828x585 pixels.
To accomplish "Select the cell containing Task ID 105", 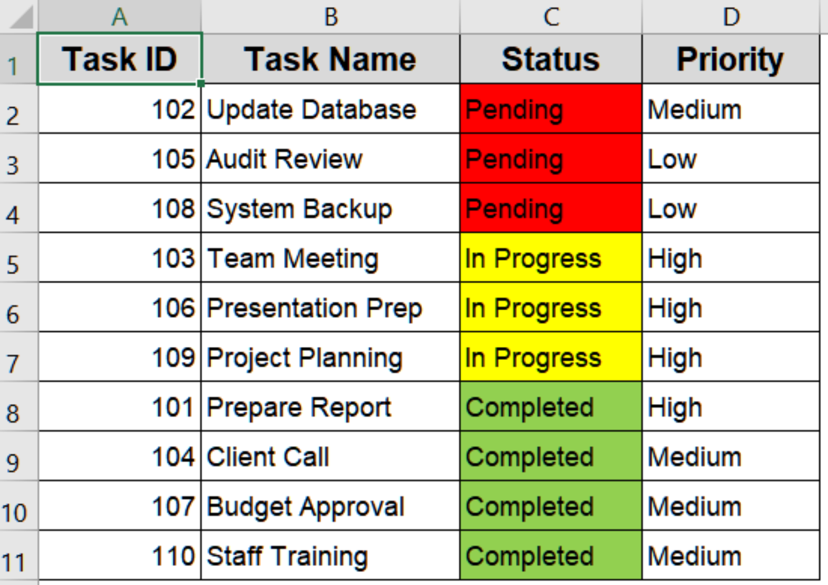I will [x=119, y=159].
